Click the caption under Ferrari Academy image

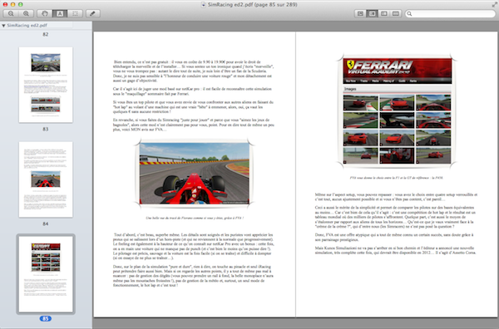[x=396, y=178]
